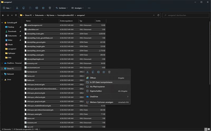Choose In ZIP-Datei komprimieren

[108, 82]
